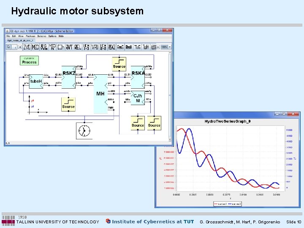This screenshot has width=304, height=228.
Task: Click the Scheme Editor vertical scrollbar
Action: pyautogui.click(x=170, y=96)
